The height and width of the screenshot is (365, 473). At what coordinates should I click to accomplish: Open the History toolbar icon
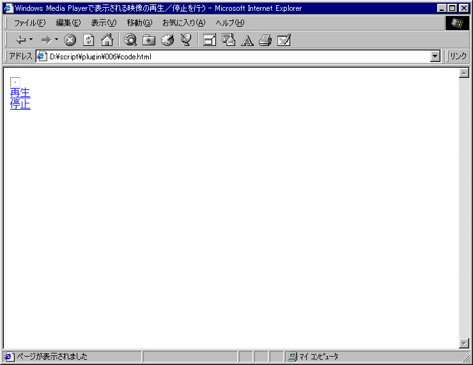click(167, 40)
